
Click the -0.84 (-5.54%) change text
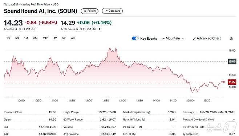tap(41, 23)
